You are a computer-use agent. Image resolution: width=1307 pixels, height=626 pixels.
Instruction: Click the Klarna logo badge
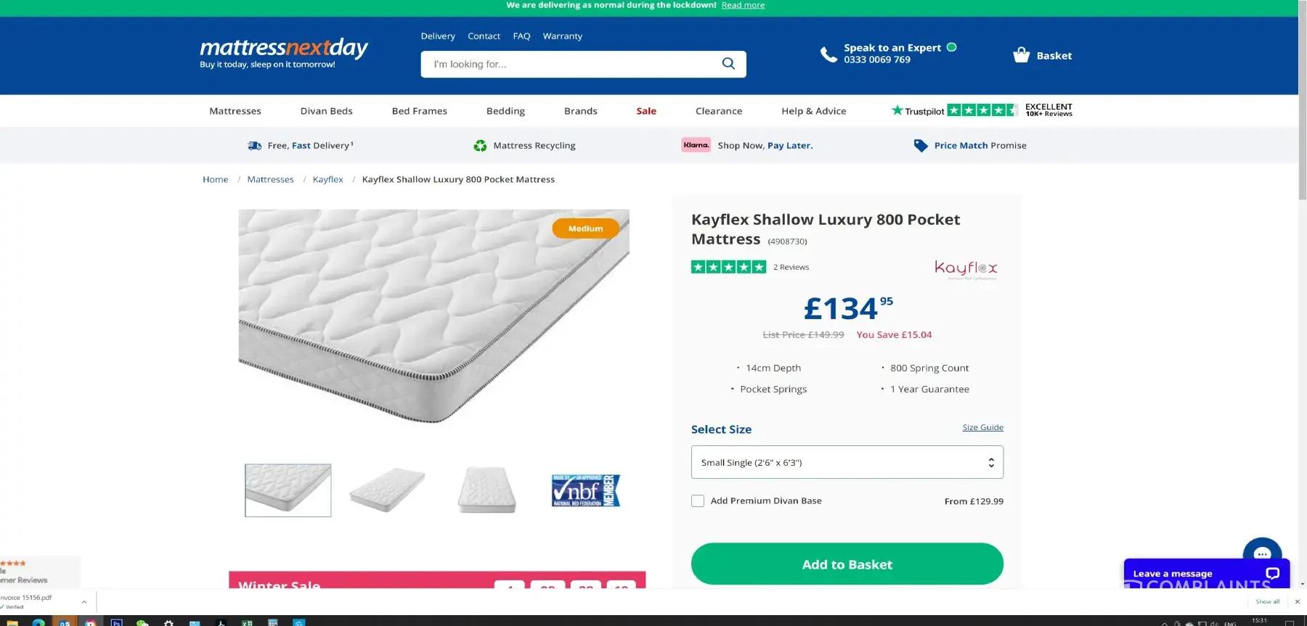click(696, 145)
